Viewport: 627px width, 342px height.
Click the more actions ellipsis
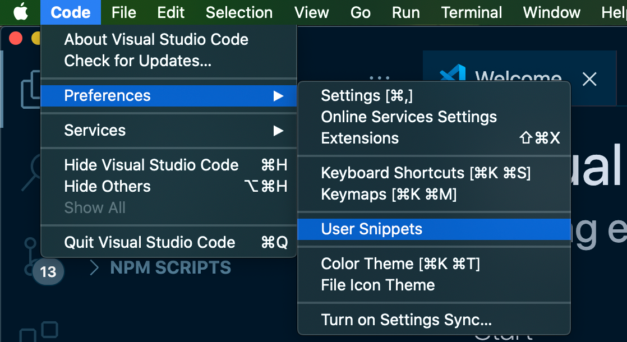(x=380, y=77)
